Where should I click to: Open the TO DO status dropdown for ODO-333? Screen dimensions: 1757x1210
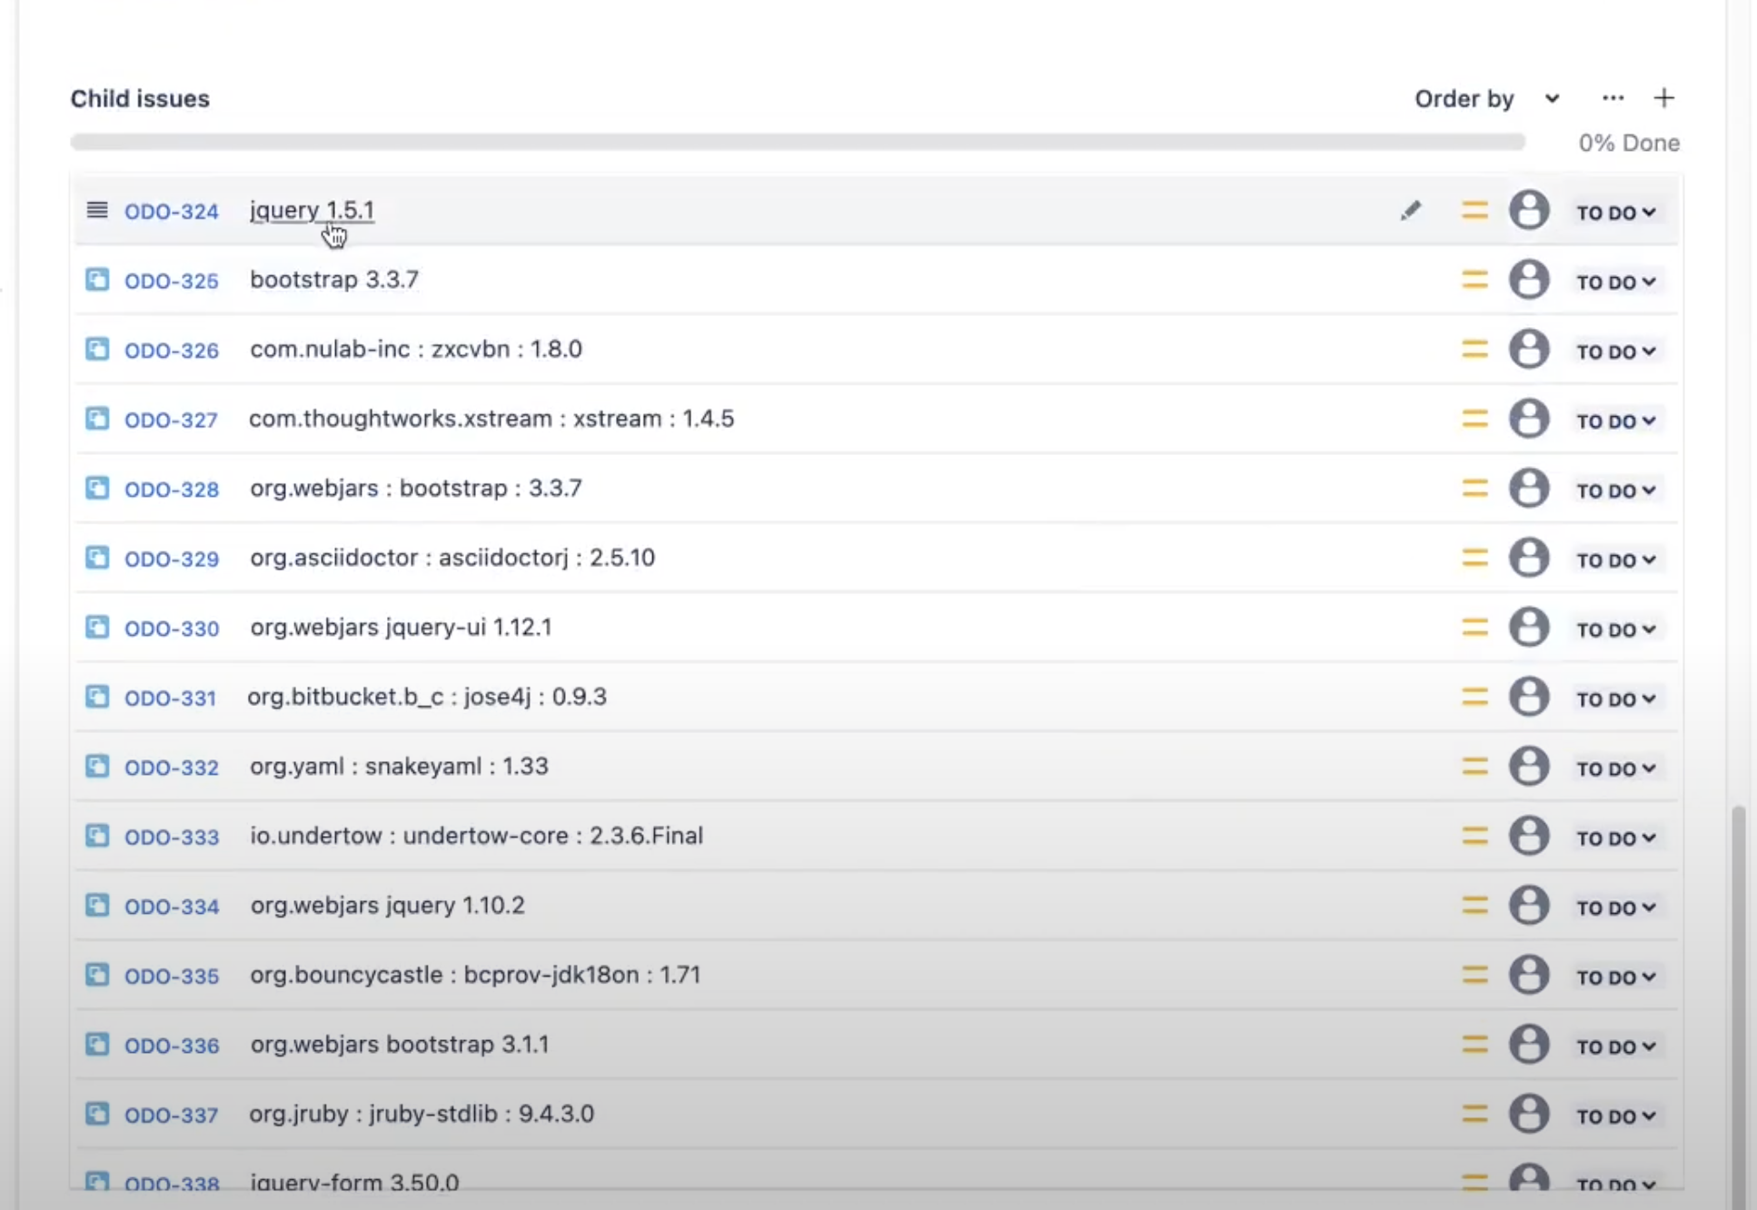click(1616, 838)
